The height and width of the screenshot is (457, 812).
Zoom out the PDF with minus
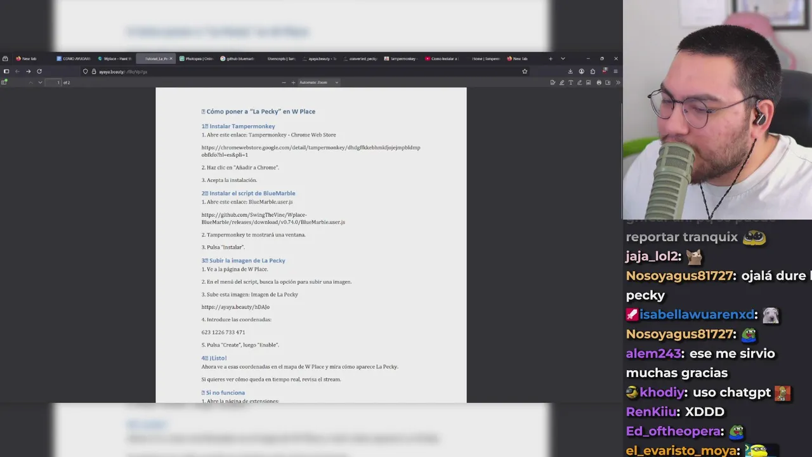tap(284, 83)
